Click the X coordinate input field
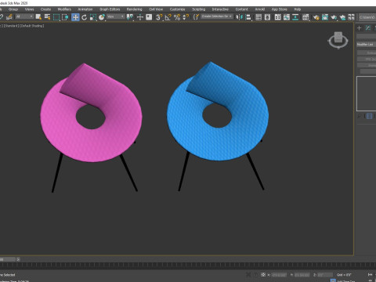The width and height of the screenshot is (376, 282). (x=279, y=275)
